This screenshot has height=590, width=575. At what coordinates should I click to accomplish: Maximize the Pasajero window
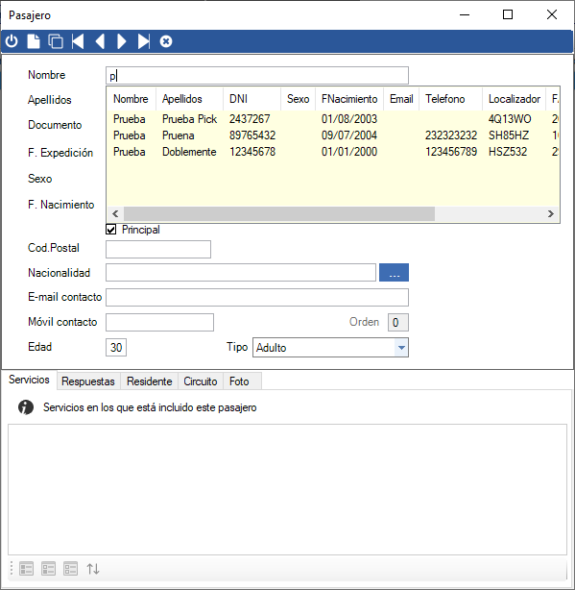click(508, 14)
